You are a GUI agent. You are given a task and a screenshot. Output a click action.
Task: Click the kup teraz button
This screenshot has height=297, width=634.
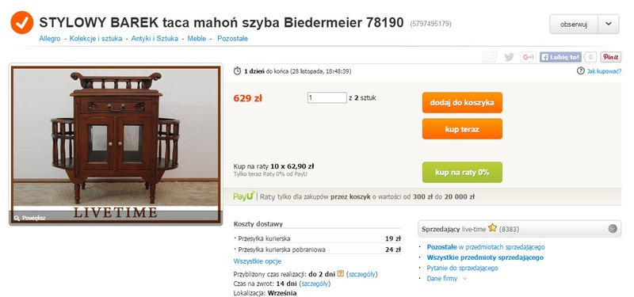point(462,129)
